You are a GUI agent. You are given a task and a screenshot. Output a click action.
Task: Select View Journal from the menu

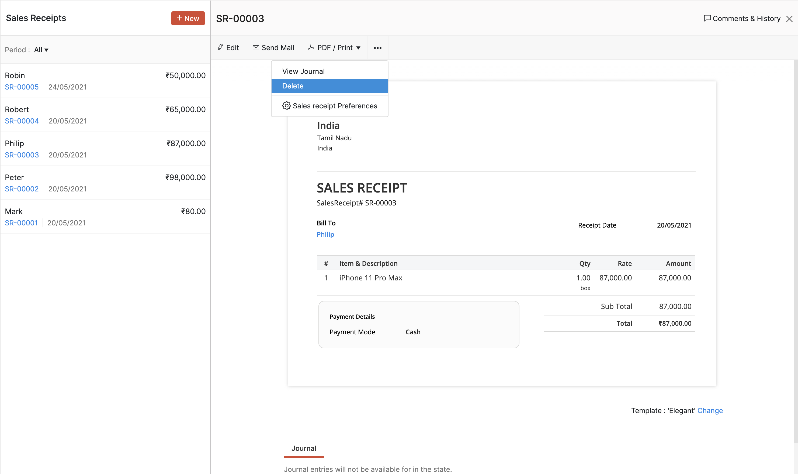click(303, 71)
